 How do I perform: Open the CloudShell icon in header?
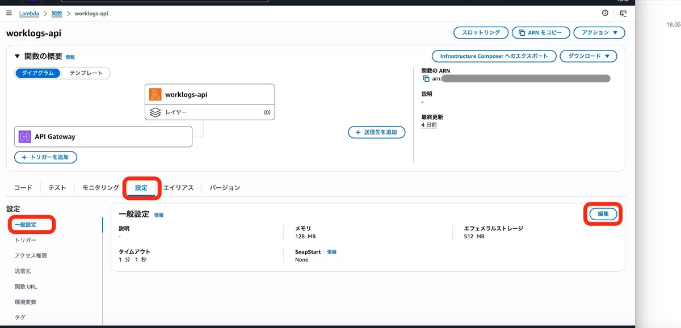coord(623,13)
